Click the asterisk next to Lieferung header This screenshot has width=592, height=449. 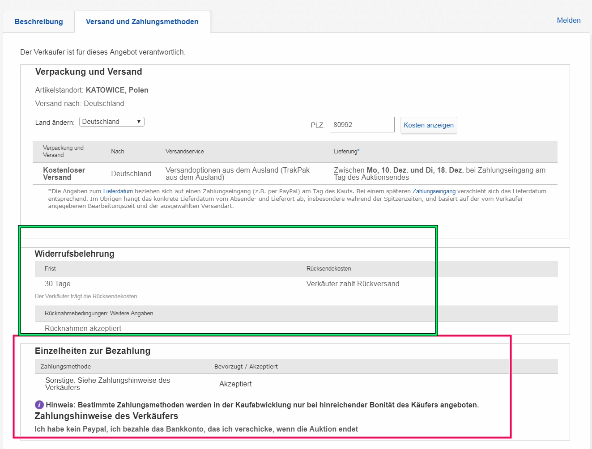point(358,151)
